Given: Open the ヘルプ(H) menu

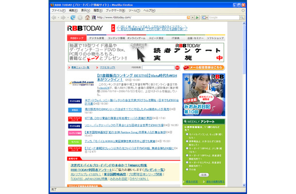Looking at the screenshot, I should pos(149,11).
